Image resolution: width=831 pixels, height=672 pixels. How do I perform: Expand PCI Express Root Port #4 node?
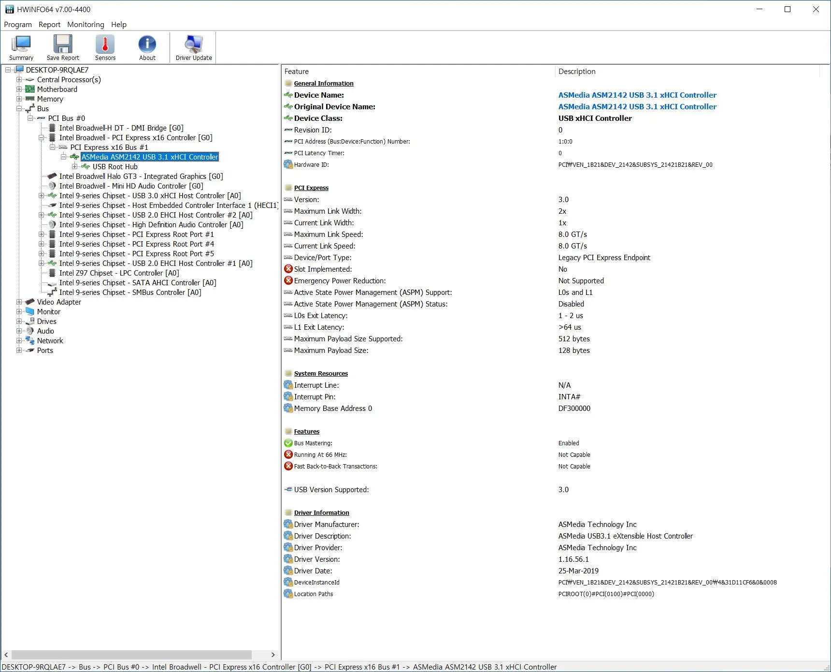tap(42, 244)
